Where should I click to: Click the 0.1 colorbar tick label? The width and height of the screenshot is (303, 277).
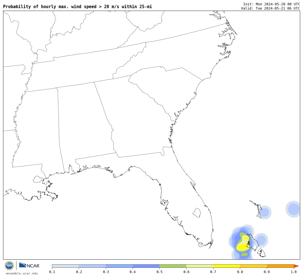tap(52, 272)
